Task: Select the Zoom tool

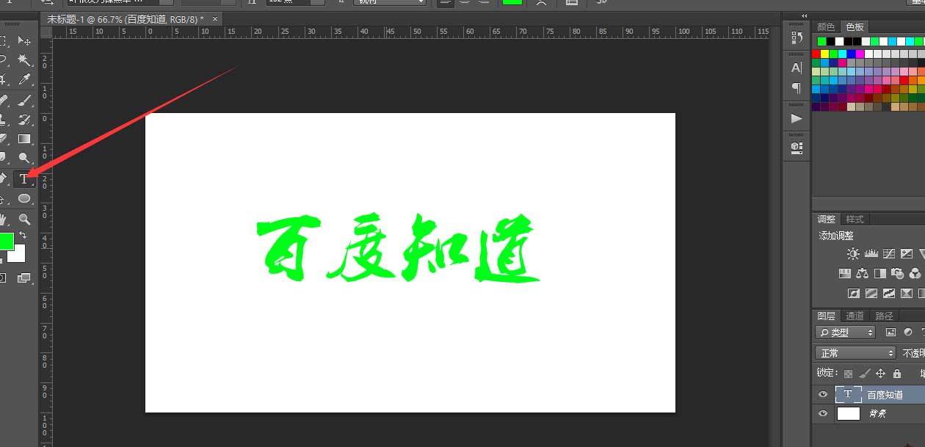Action: 24,219
